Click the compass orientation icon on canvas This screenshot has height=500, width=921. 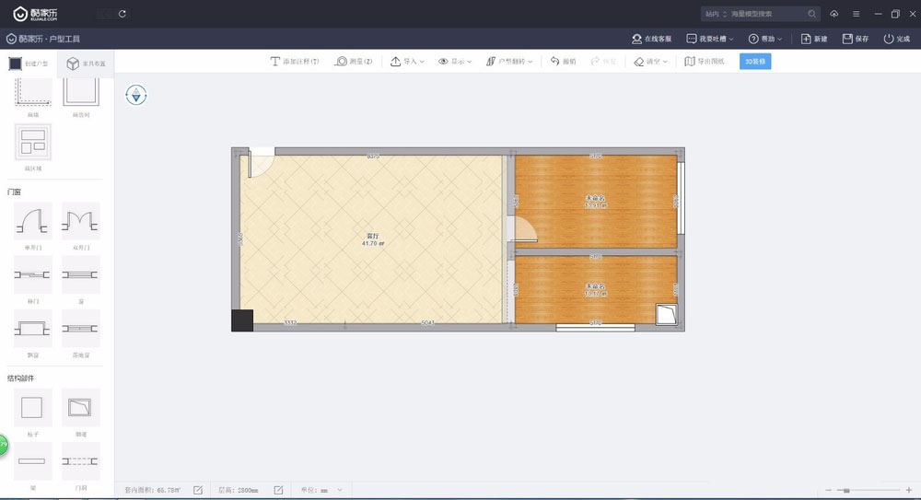coord(137,94)
